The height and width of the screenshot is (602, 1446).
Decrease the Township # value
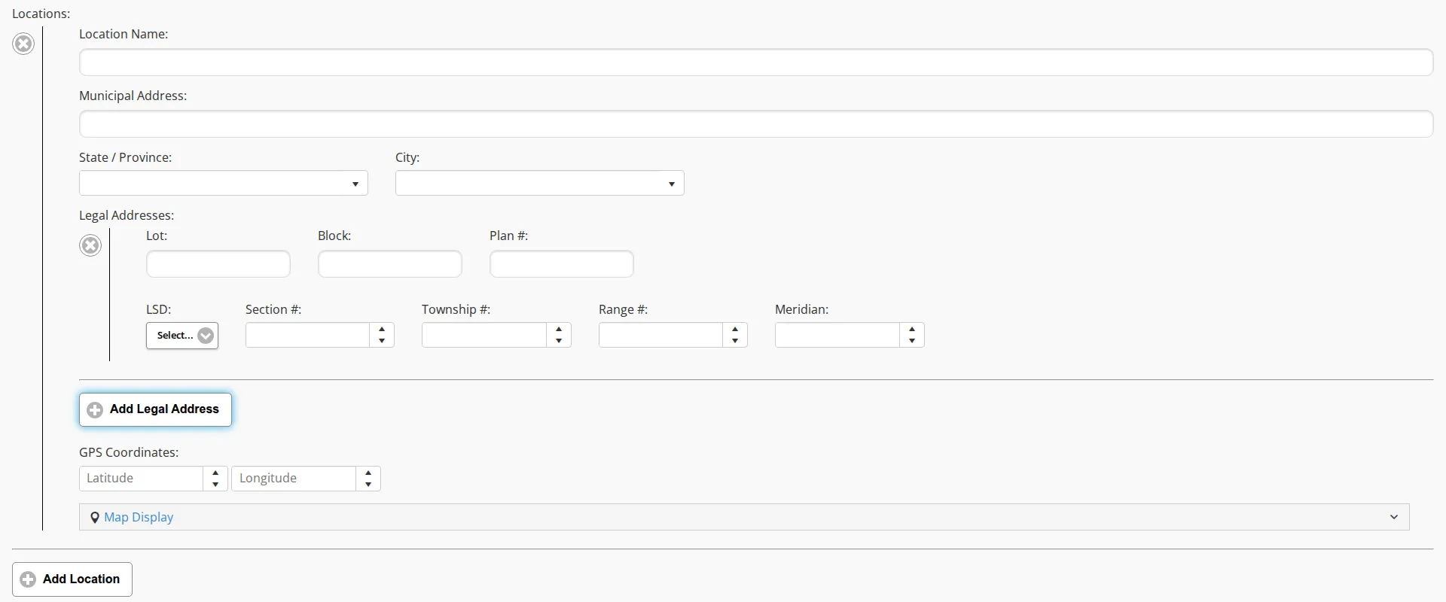559,341
